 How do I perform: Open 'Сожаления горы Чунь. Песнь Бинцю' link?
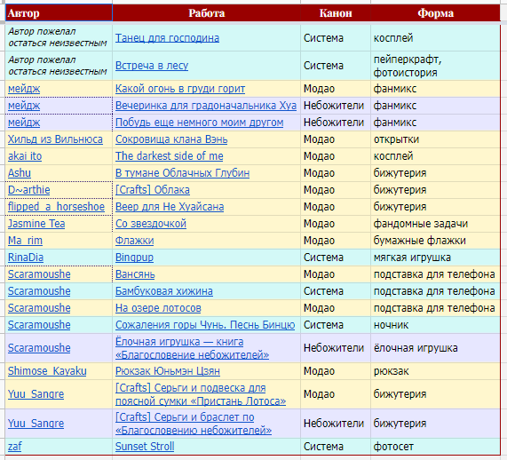coord(205,324)
